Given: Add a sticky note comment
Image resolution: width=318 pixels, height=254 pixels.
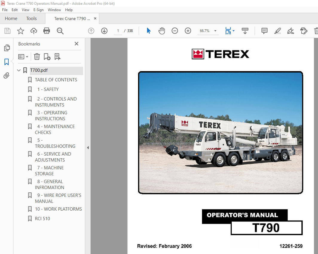Looking at the screenshot, I should pyautogui.click(x=264, y=31).
